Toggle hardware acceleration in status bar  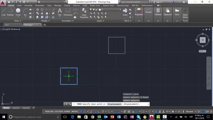(203, 112)
